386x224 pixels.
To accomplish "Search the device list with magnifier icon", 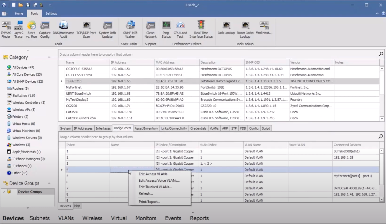I will 381,54.
